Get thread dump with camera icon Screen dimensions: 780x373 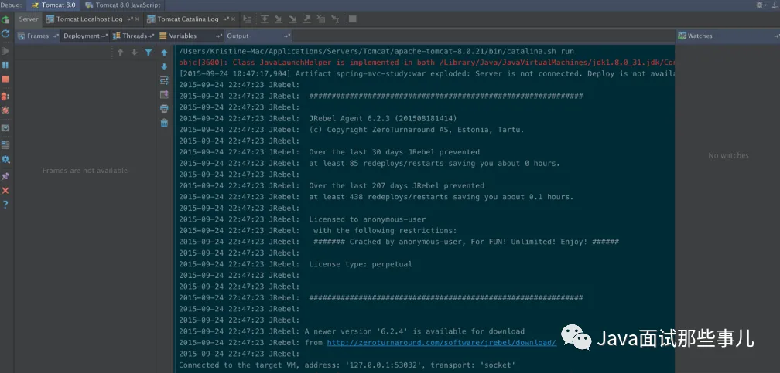[5, 127]
